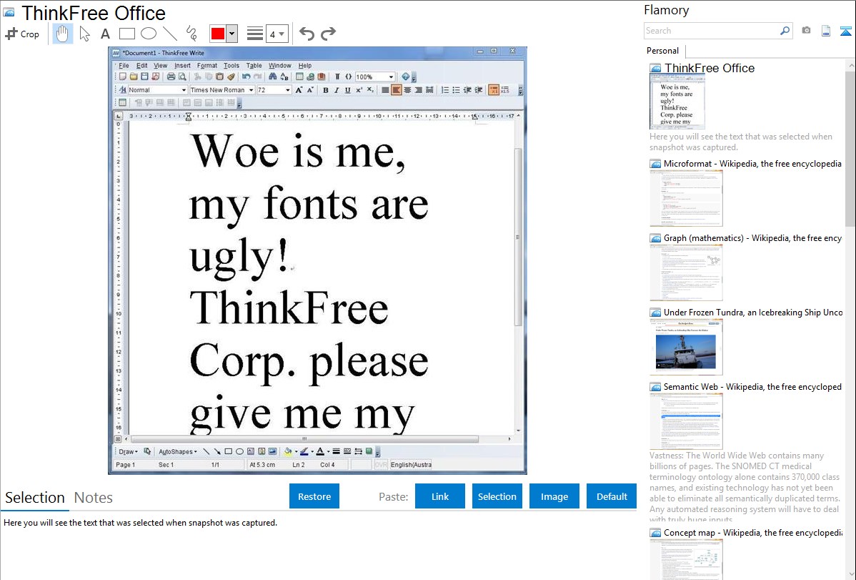Open the Format menu in ThinkFree Write
856x580 pixels.
pos(207,66)
